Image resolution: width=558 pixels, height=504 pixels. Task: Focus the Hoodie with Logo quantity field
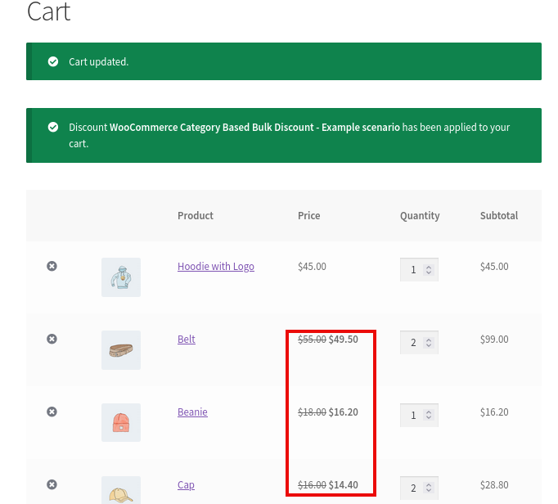[412, 270]
